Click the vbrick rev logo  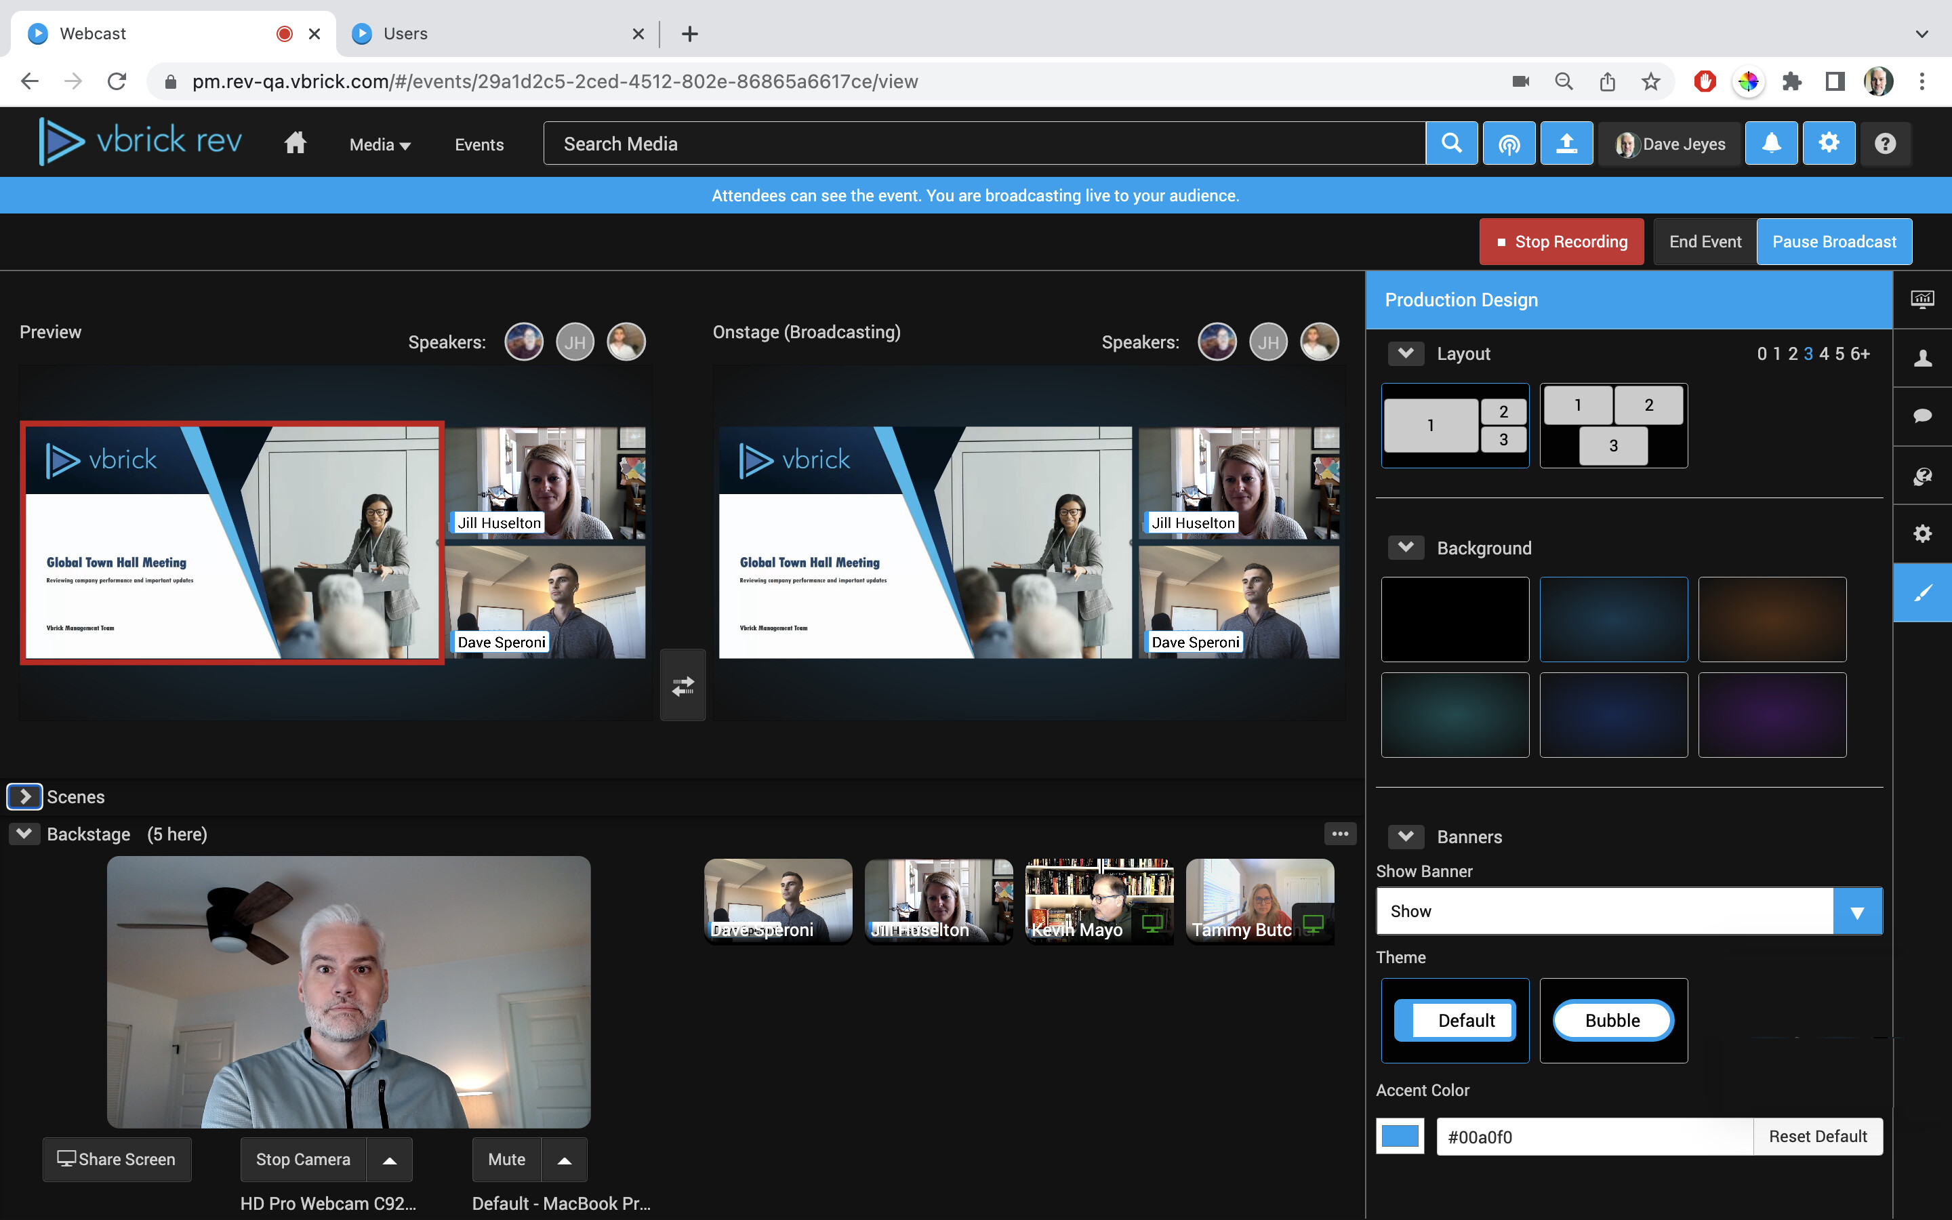[x=140, y=141]
